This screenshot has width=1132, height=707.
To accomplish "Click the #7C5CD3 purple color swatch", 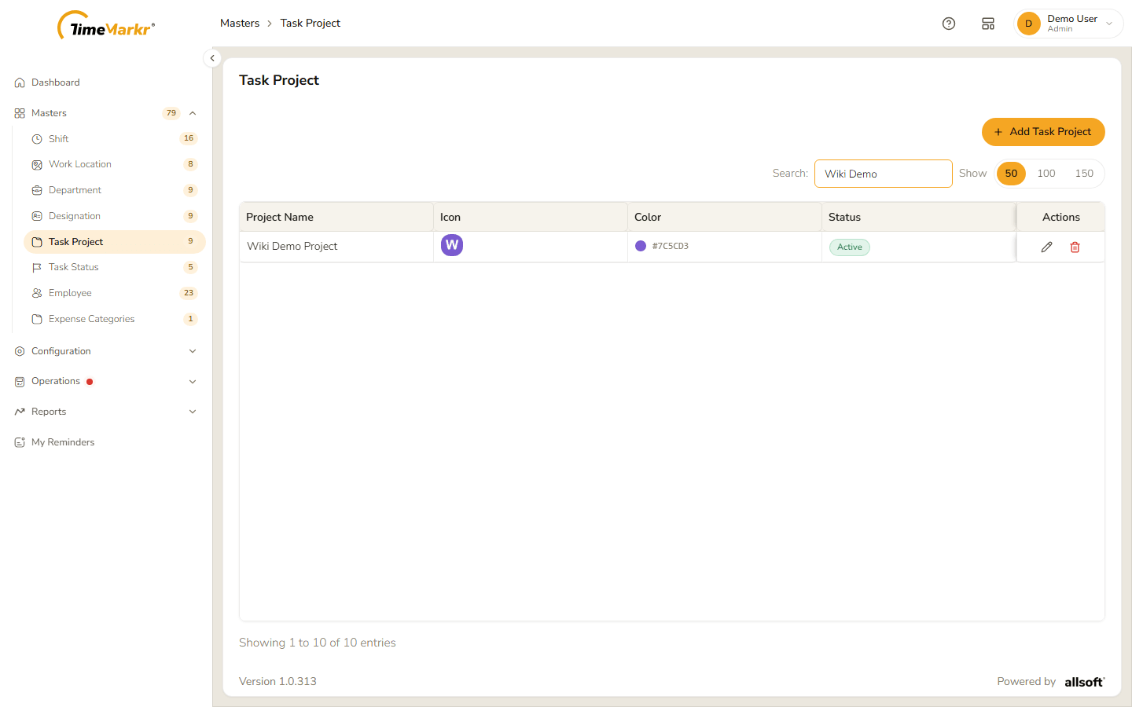I will point(641,246).
